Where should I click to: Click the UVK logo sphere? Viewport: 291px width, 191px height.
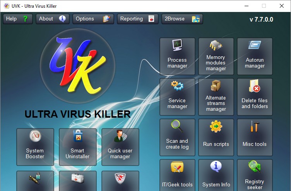point(77,66)
